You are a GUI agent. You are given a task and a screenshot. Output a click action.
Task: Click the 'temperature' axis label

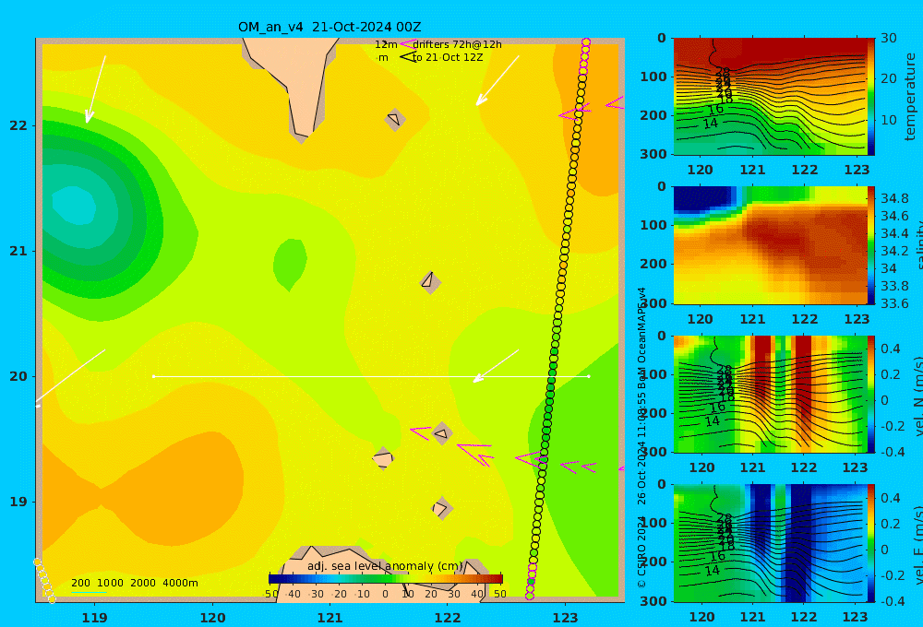[910, 97]
